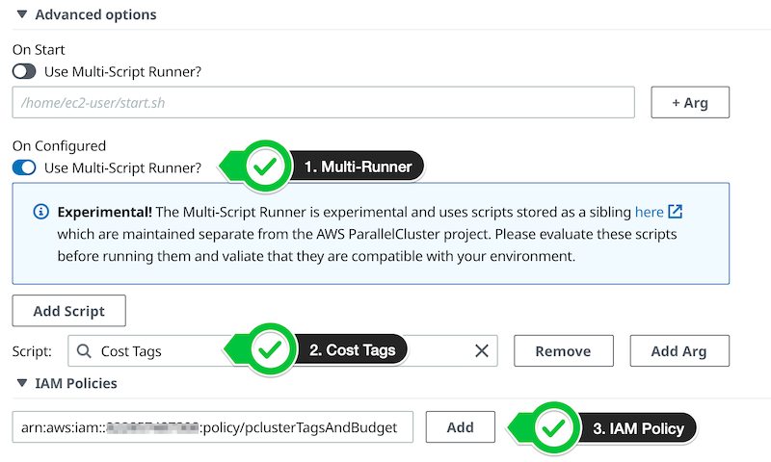Click green checkmark badge for Multi-Runner
The width and height of the screenshot is (771, 462).
pos(265,166)
